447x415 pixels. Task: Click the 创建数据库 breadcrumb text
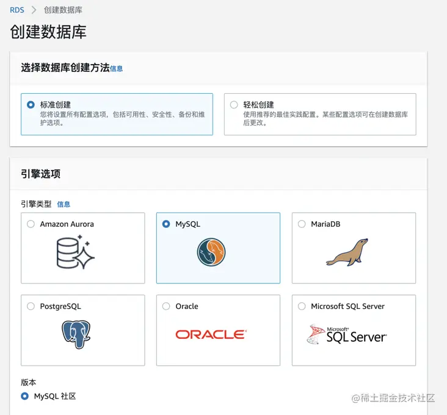tap(63, 10)
